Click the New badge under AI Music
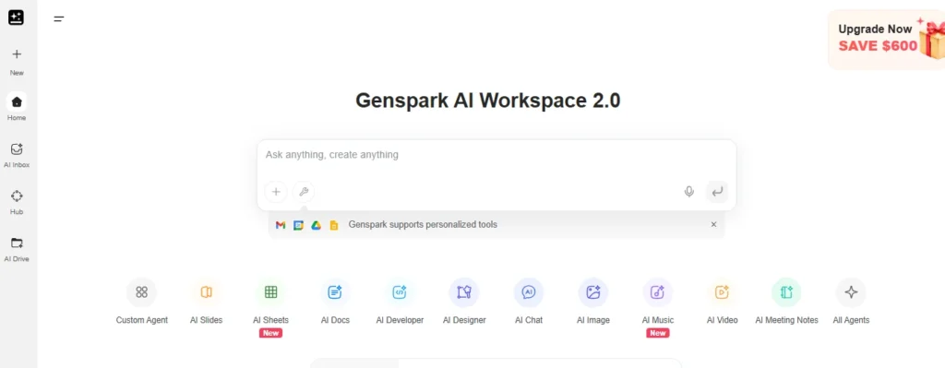The width and height of the screenshot is (945, 368). [657, 333]
